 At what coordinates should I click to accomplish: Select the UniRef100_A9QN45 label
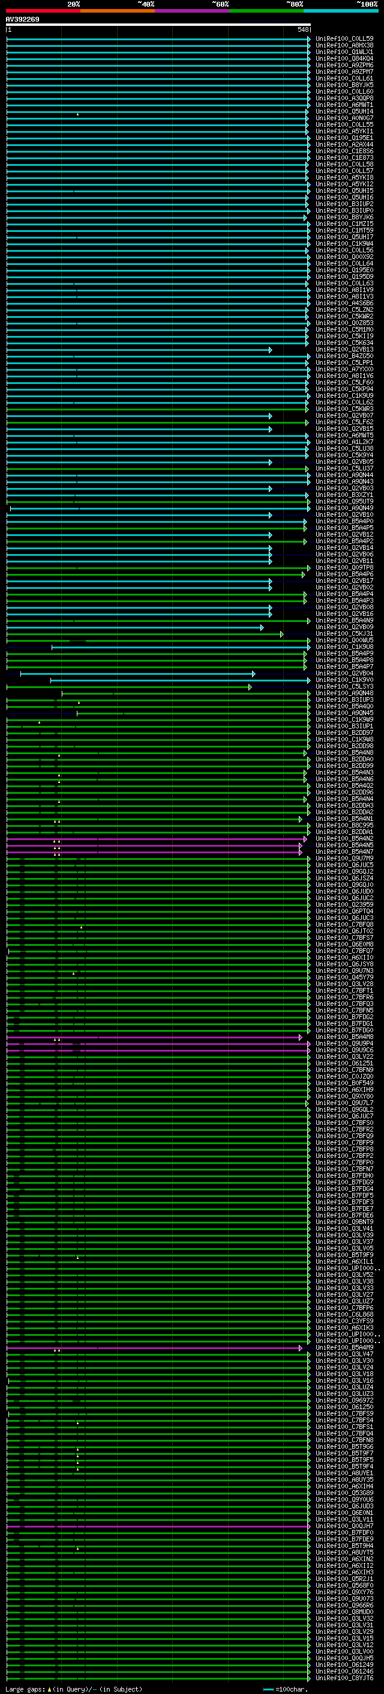tap(344, 713)
